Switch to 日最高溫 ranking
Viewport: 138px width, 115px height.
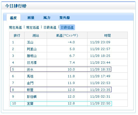[50, 27]
